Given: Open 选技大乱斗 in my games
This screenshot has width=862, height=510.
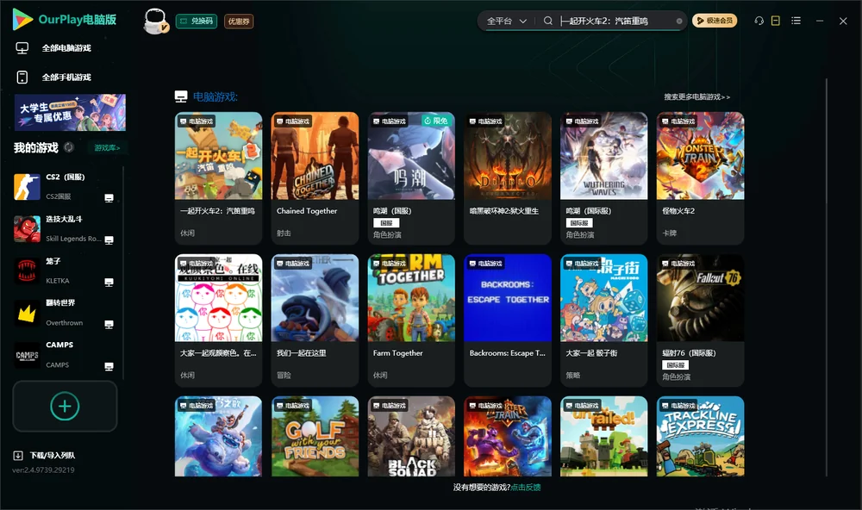Looking at the screenshot, I should (x=65, y=228).
